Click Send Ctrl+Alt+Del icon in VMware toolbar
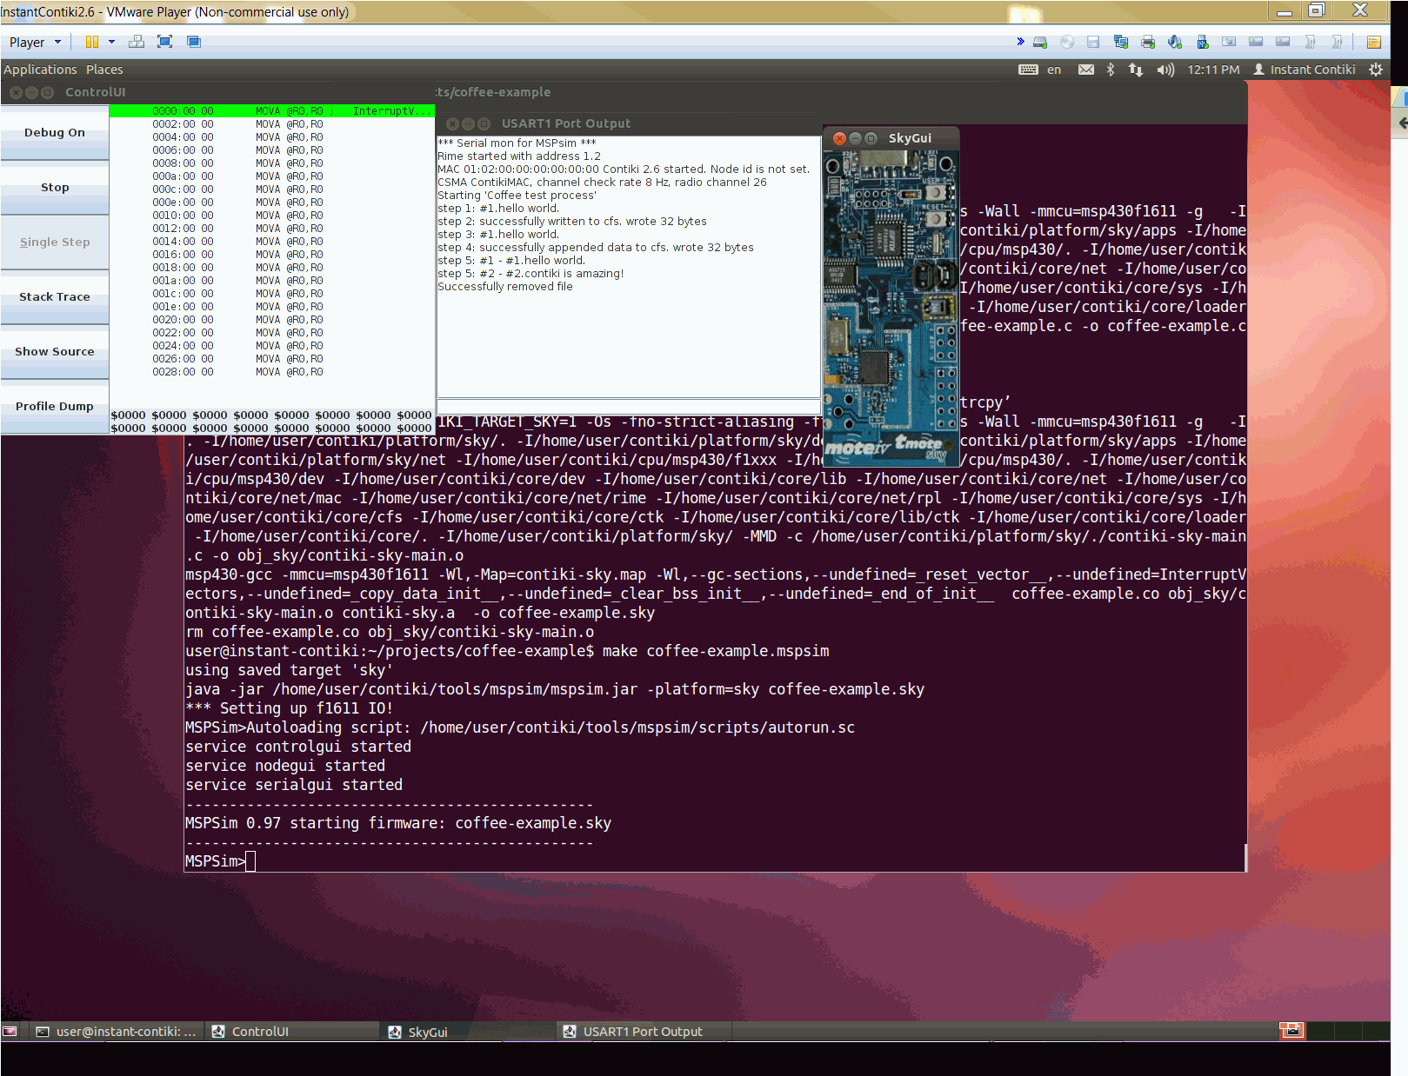1408x1076 pixels. pos(137,42)
